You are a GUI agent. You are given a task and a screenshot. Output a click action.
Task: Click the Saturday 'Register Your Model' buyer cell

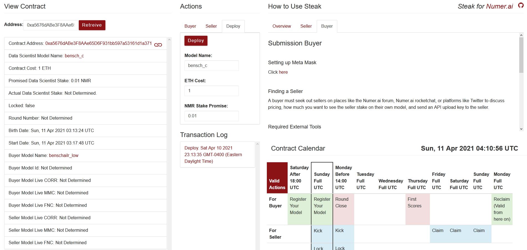(299, 209)
